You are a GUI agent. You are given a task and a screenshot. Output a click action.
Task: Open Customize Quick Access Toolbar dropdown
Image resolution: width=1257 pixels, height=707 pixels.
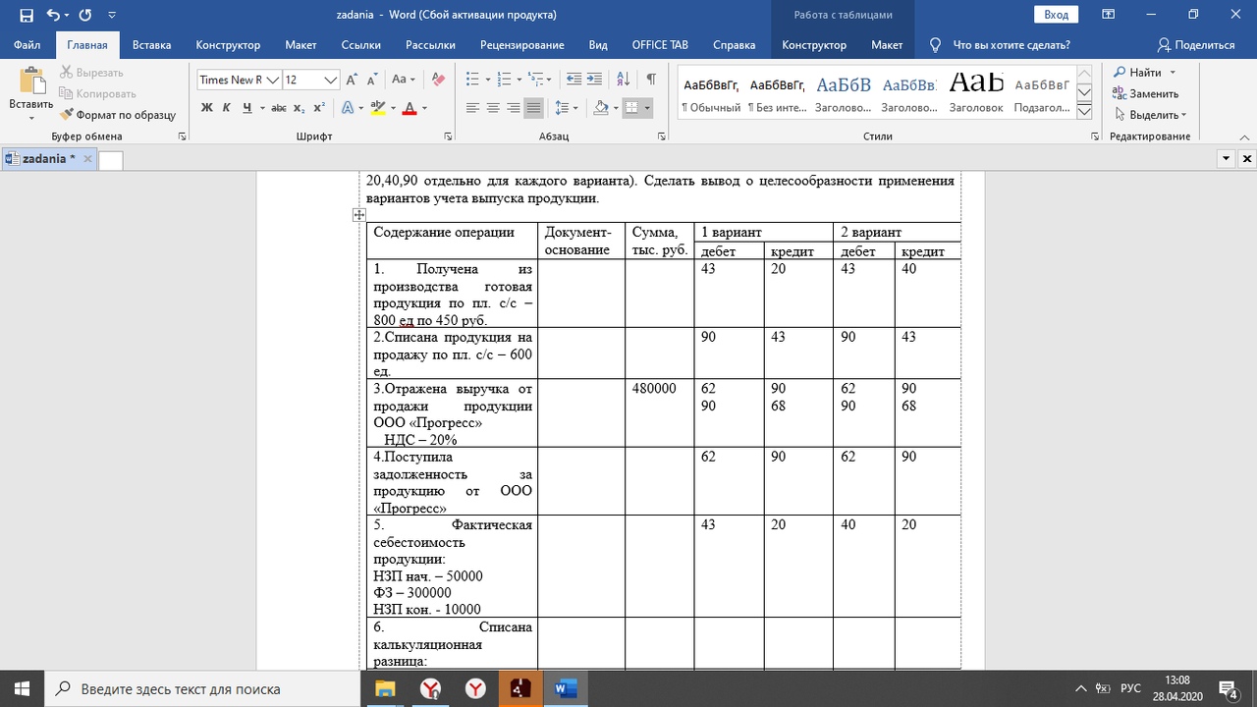click(x=112, y=15)
